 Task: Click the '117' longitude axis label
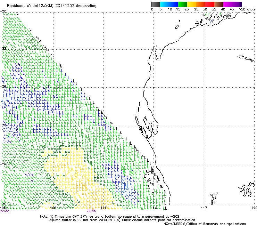(x=204, y=208)
